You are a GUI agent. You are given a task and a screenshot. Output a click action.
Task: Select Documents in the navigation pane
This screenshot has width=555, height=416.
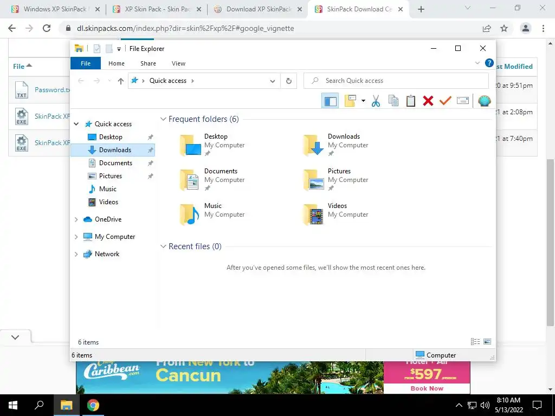(116, 163)
